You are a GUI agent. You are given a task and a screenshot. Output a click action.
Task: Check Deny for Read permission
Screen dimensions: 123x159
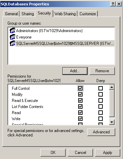pos(100,112)
